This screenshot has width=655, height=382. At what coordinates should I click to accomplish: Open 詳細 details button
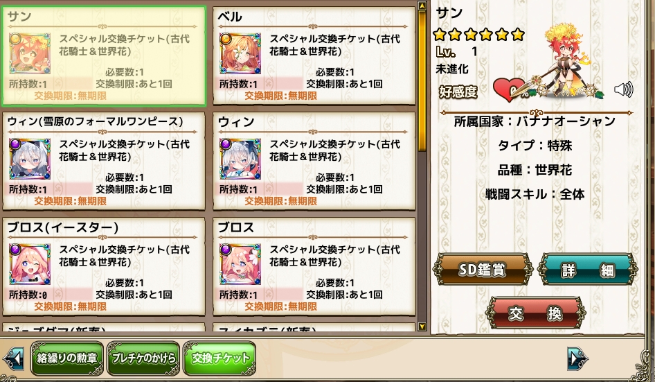tap(588, 270)
